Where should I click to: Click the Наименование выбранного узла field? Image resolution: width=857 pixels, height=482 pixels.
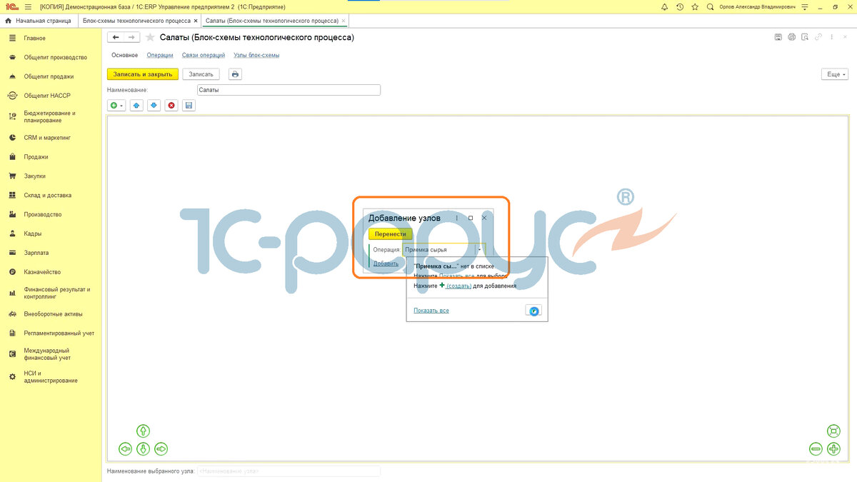click(x=289, y=471)
